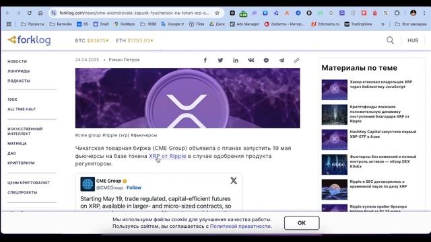Image resolution: width=431 pixels, height=242 pixels.
Task: Share article on VK
Action: click(x=251, y=60)
